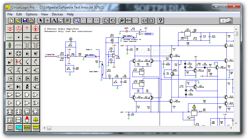Place a zener diode component

(x=27, y=54)
